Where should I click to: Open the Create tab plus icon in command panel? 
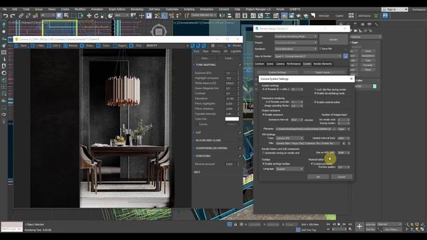tap(341, 24)
